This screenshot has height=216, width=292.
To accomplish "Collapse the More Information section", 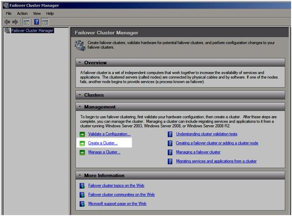I will point(80,176).
